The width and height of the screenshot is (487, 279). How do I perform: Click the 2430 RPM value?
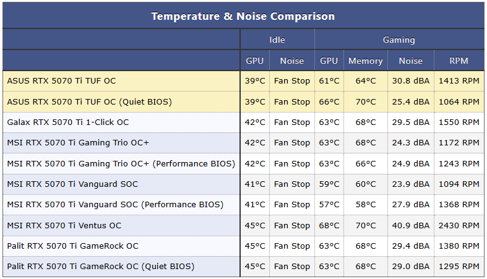click(x=459, y=226)
